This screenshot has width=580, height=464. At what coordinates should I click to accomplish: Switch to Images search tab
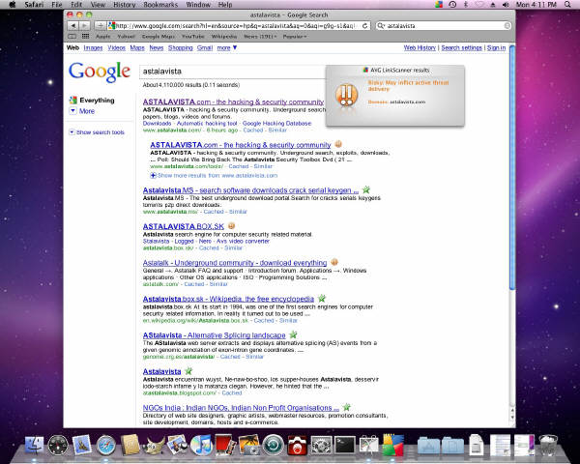click(x=93, y=47)
